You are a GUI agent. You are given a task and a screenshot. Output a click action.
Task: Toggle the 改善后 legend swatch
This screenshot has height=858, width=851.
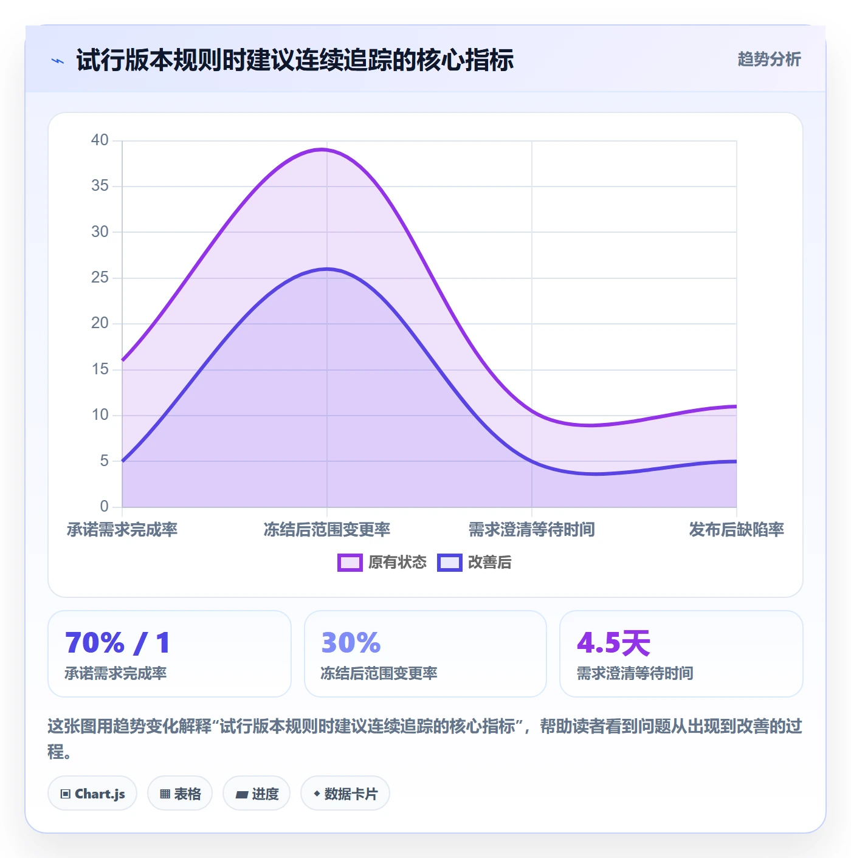pyautogui.click(x=449, y=563)
